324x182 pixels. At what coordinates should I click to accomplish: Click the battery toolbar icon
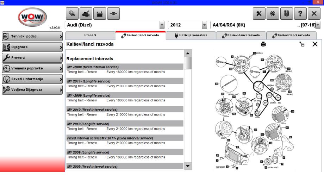coord(99,13)
